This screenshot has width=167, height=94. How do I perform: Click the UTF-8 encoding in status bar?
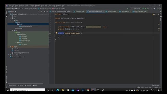tap(151, 87)
